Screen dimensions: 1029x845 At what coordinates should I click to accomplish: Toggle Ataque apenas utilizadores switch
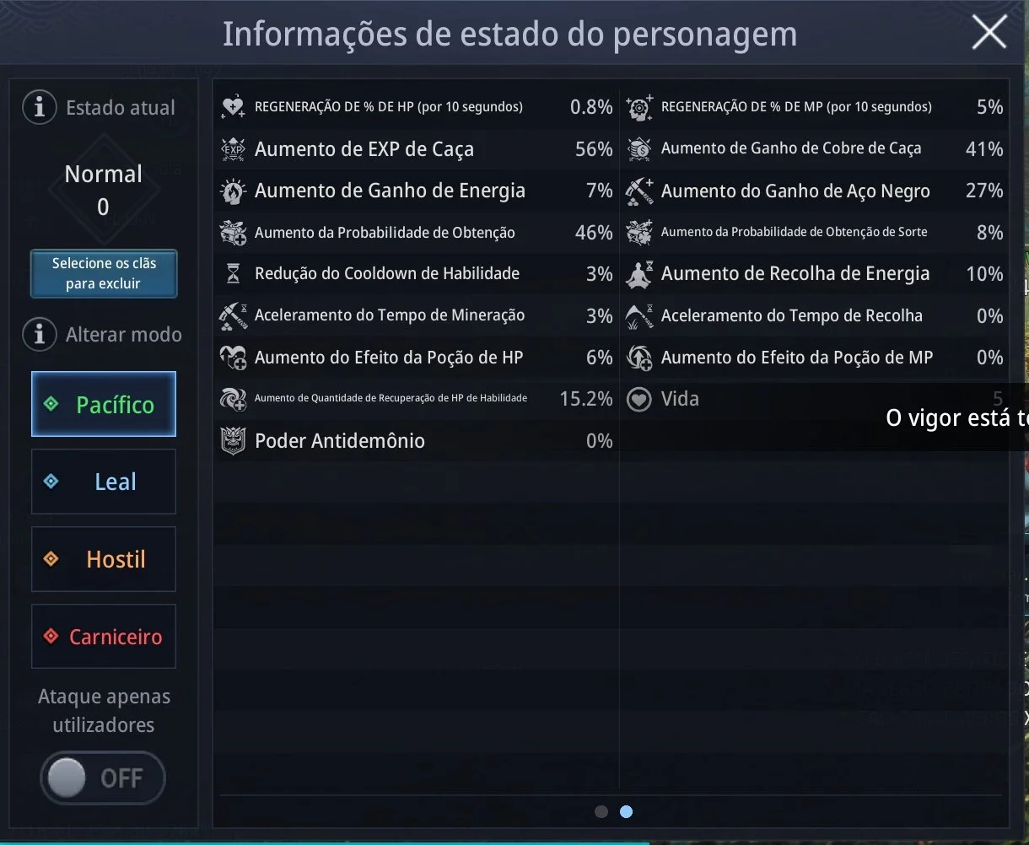(103, 778)
